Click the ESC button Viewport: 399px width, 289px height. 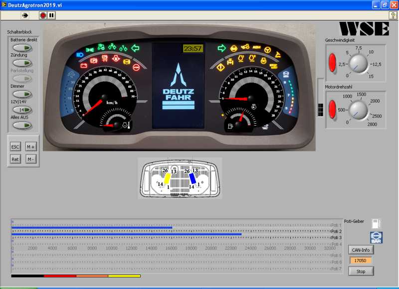coord(15,146)
